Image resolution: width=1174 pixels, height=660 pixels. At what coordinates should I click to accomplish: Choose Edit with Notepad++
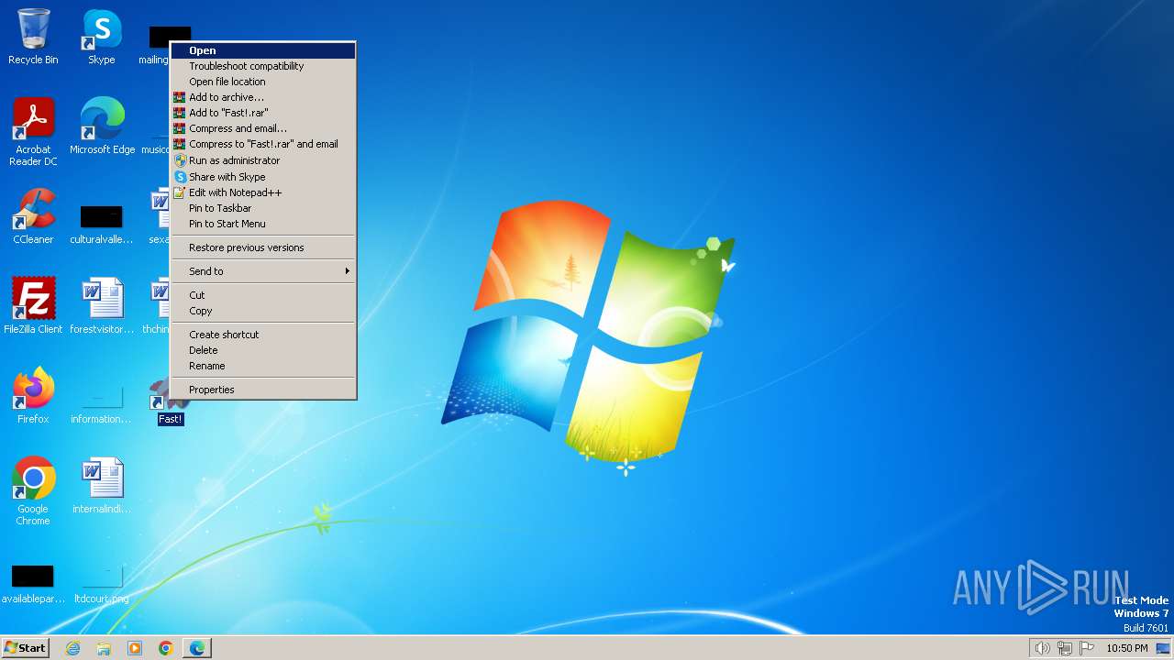tap(263, 192)
